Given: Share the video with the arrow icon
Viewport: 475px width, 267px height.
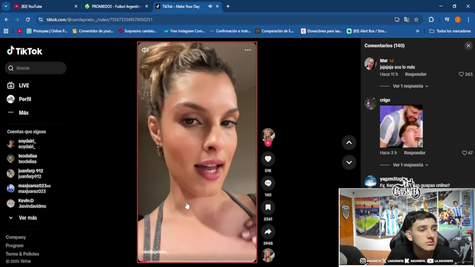Looking at the screenshot, I should [x=268, y=232].
